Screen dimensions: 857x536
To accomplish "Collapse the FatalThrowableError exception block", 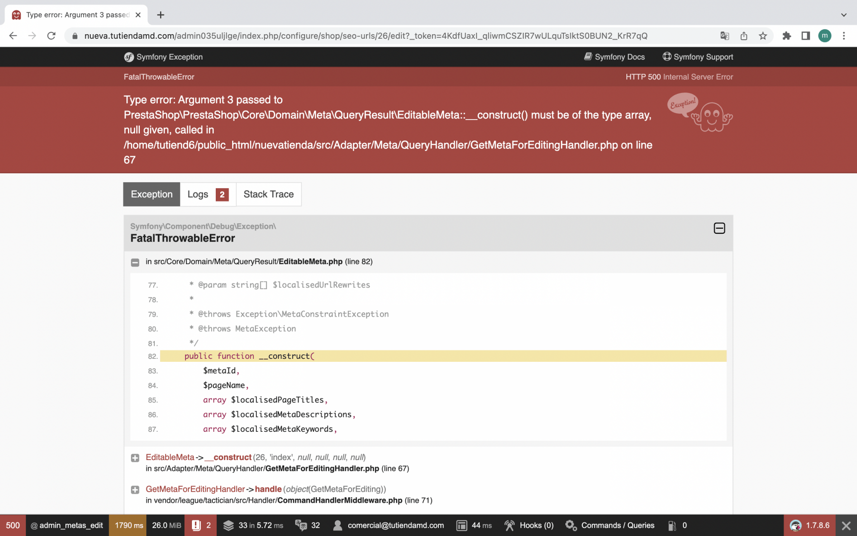I will [719, 228].
